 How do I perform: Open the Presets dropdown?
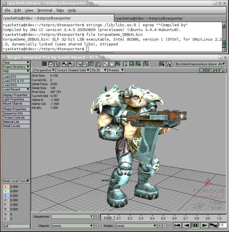click(116, 70)
